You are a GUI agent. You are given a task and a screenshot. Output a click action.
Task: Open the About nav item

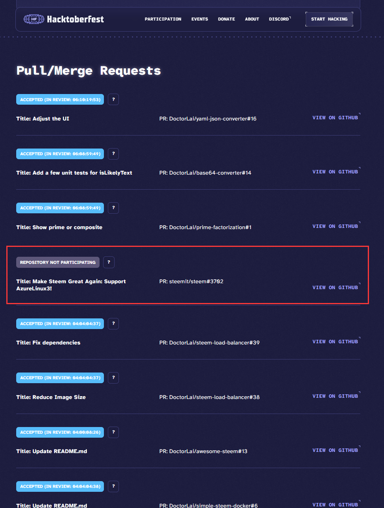252,19
